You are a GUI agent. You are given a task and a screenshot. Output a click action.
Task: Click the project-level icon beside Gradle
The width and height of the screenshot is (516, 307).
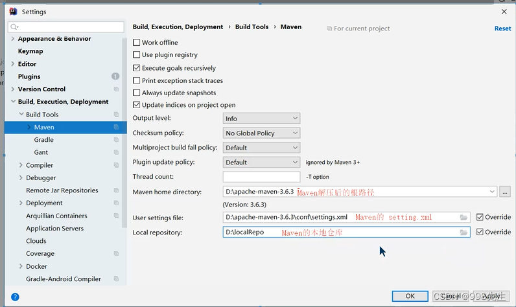pos(116,140)
